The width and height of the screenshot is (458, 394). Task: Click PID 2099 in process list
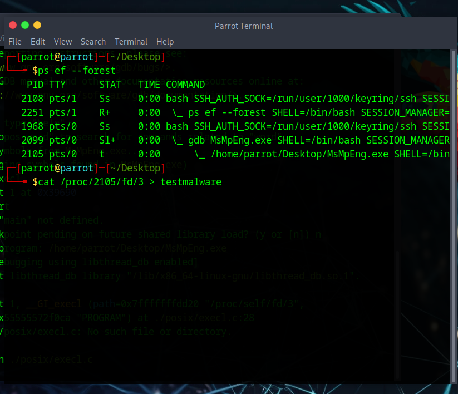(32, 140)
